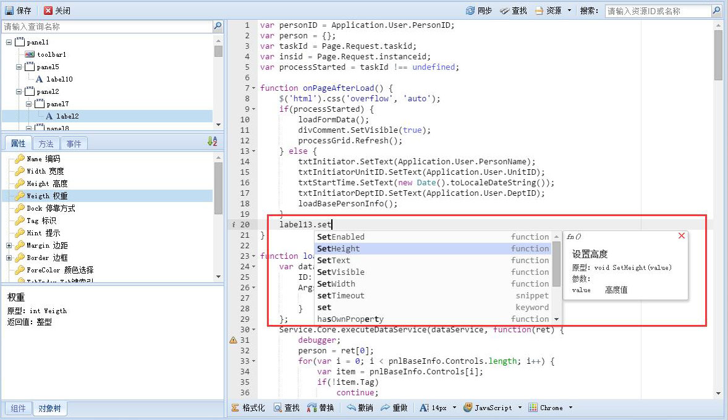Collapse the panel2 tree node
Image resolution: width=728 pixels, height=420 pixels.
(x=19, y=92)
